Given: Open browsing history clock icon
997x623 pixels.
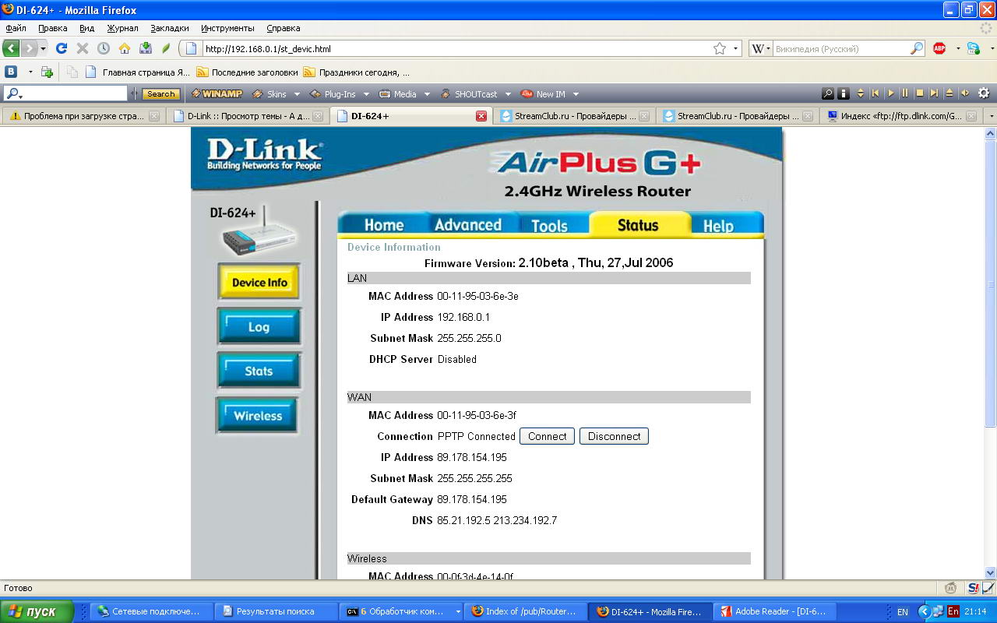Looking at the screenshot, I should [104, 48].
